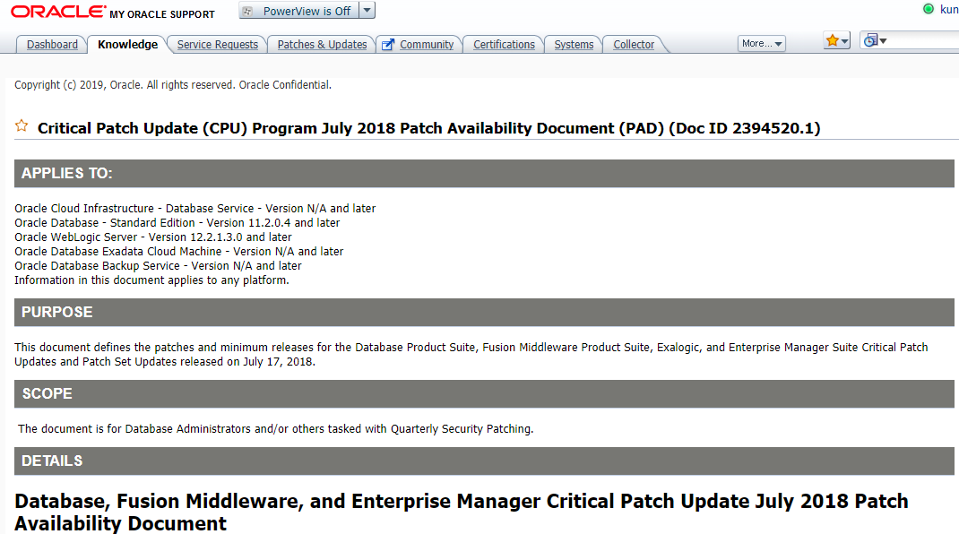Click the PURPOSE section header
The height and width of the screenshot is (534, 959).
click(x=484, y=313)
